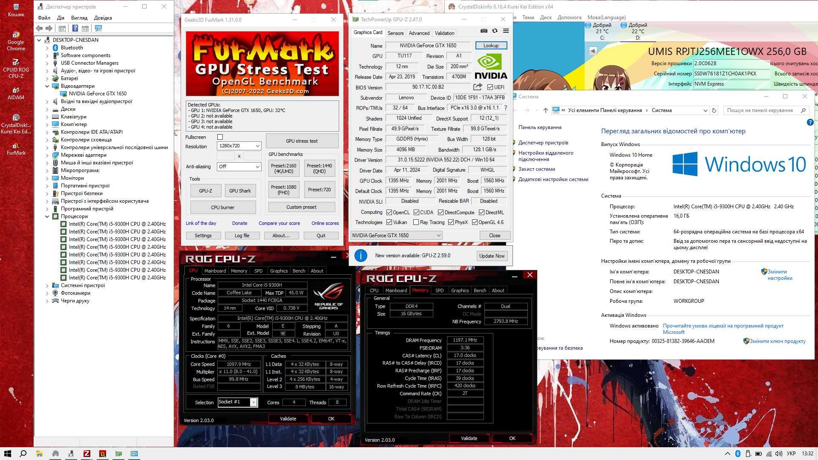Image resolution: width=818 pixels, height=460 pixels.
Task: Click the refresh icon beside the System address bar
Action: 714,110
